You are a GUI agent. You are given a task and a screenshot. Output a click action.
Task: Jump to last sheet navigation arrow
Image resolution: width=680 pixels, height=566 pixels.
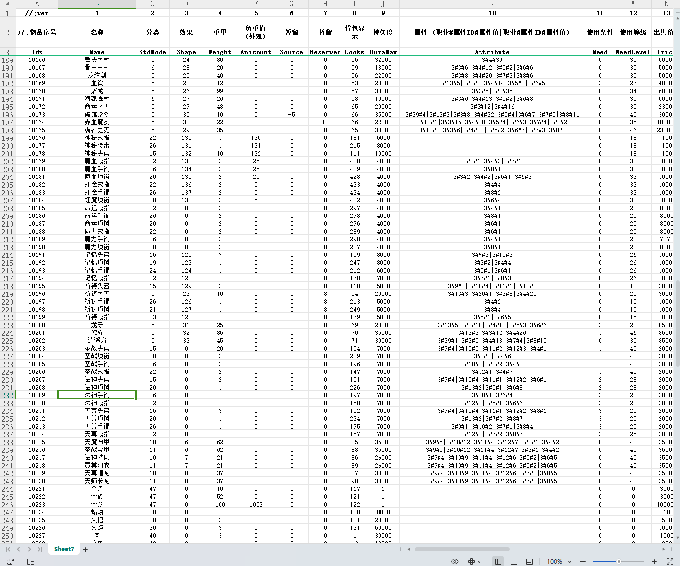pos(40,549)
